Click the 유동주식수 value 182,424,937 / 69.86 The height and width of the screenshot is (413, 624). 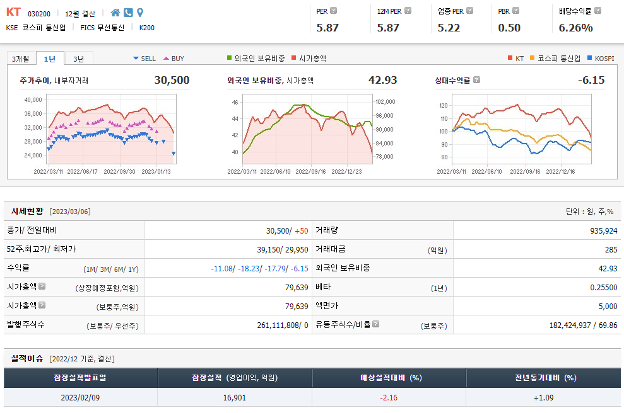[x=584, y=325]
